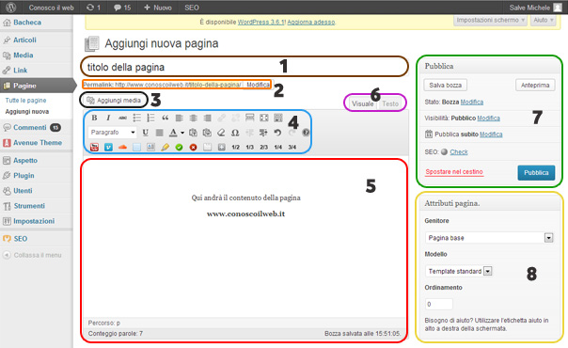
Task: Open the text color picker arrow
Action: (182, 133)
